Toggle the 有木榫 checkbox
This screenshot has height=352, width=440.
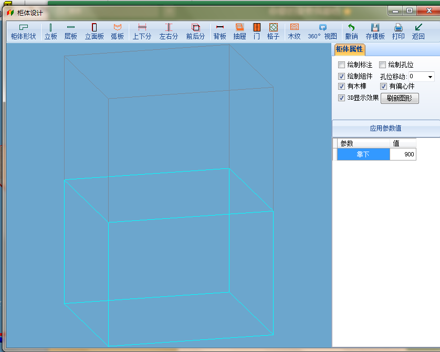(x=341, y=87)
